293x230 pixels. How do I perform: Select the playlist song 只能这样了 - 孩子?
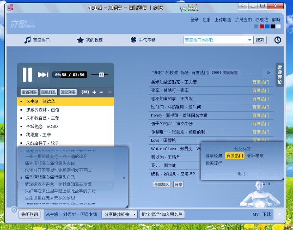[65, 143]
